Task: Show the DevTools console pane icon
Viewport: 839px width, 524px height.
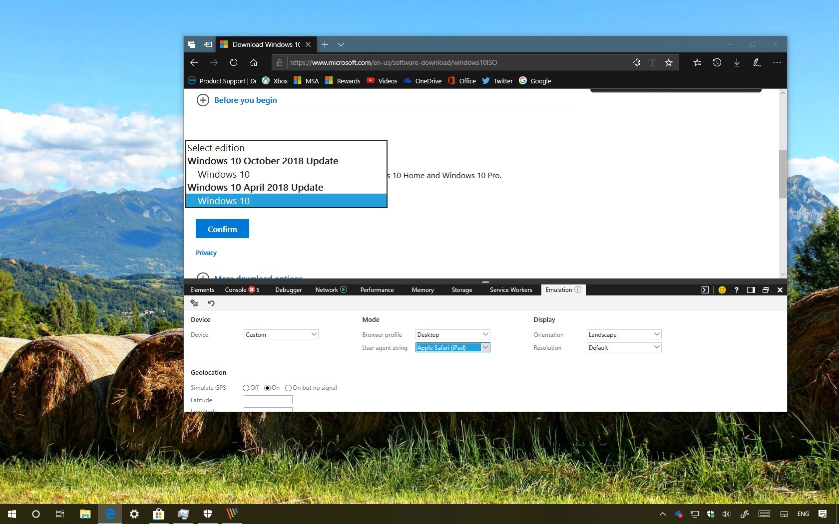Action: (705, 290)
